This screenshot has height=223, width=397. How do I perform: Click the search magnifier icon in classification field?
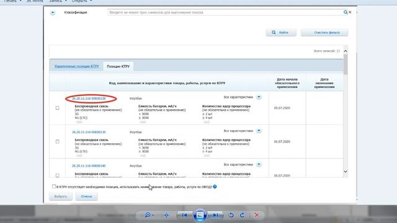pos(346,12)
